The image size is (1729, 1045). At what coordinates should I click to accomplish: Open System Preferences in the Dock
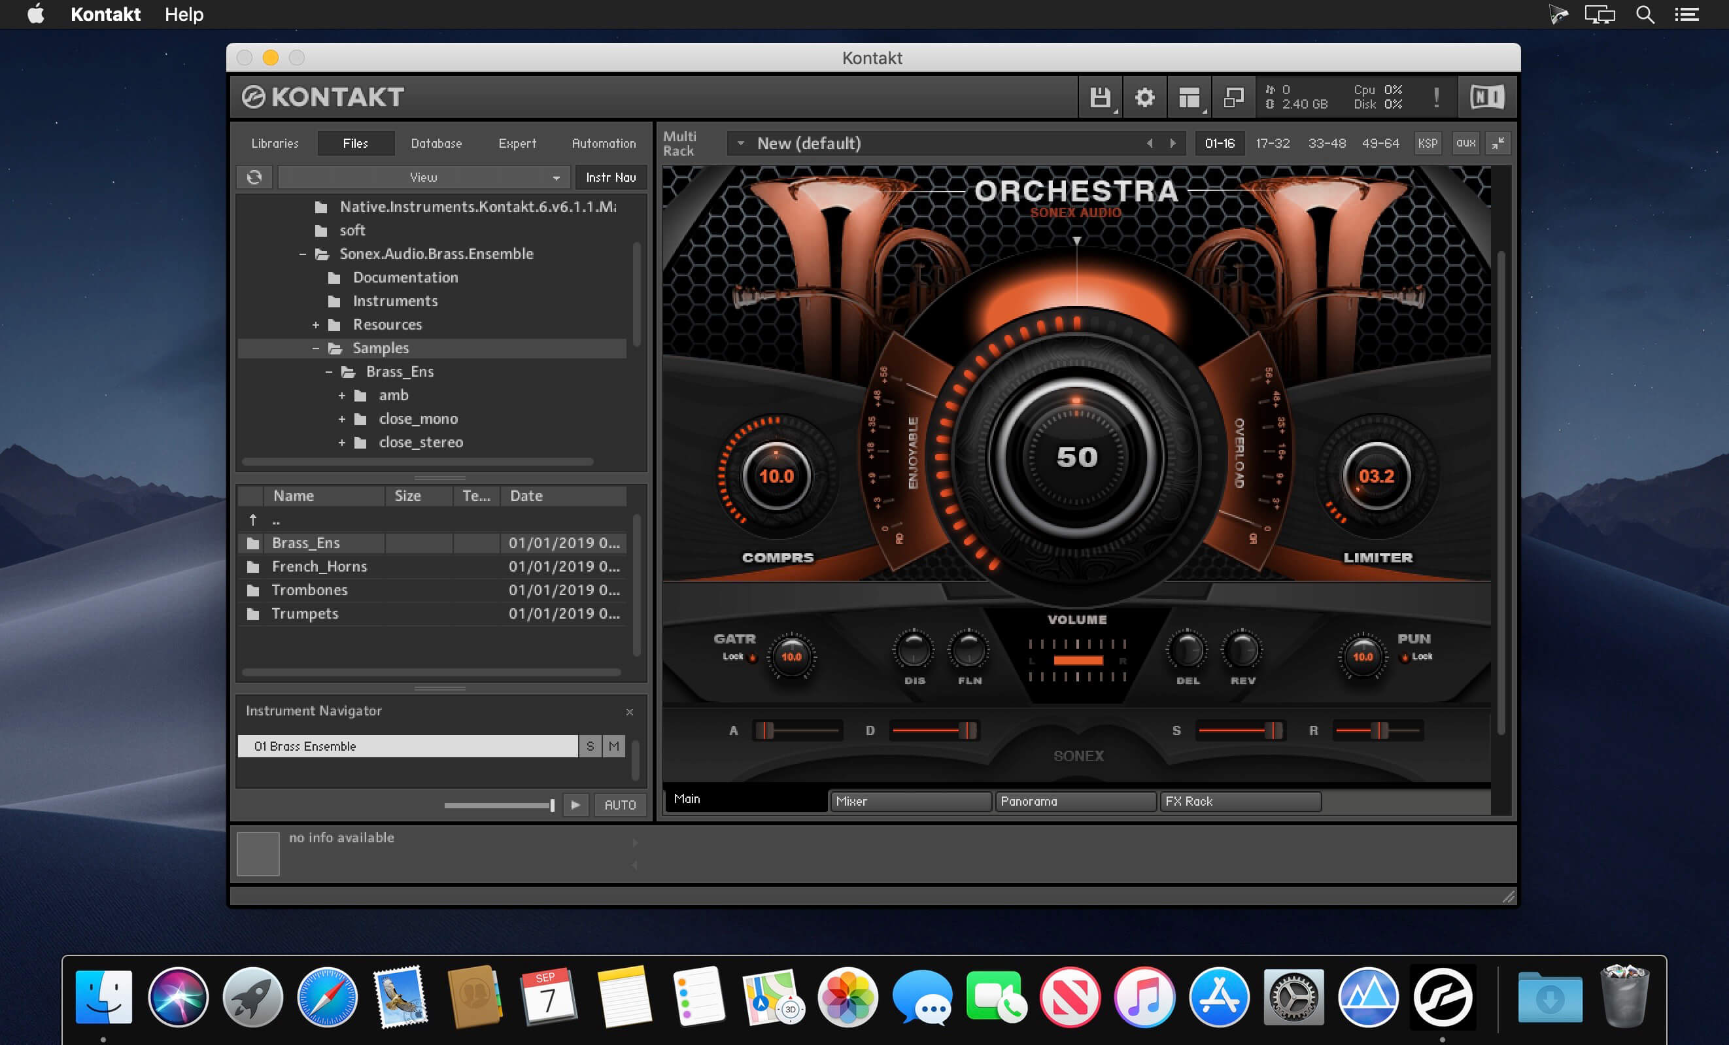tap(1293, 997)
